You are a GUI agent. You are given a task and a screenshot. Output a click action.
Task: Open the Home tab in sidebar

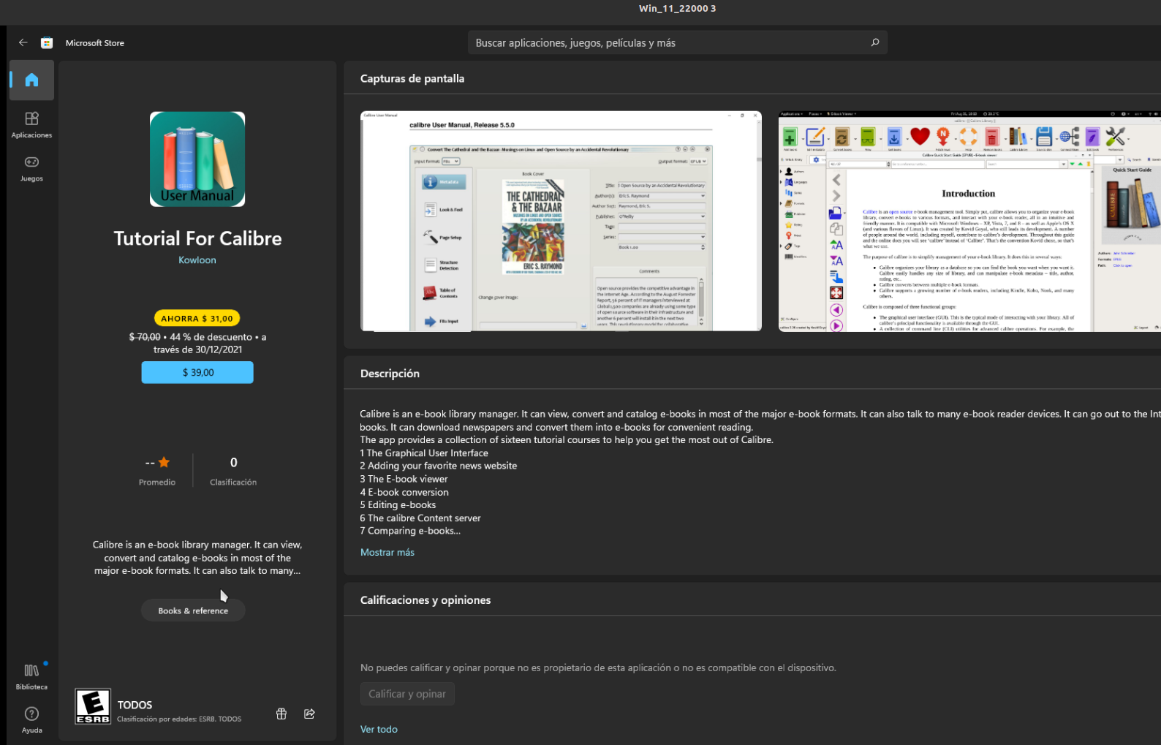coord(31,80)
